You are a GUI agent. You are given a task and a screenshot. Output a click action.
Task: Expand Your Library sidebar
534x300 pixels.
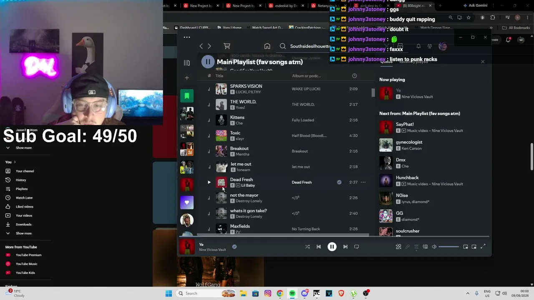[187, 62]
